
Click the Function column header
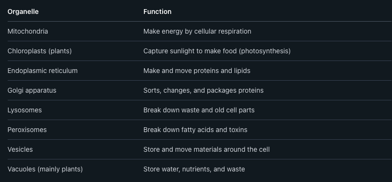(157, 12)
